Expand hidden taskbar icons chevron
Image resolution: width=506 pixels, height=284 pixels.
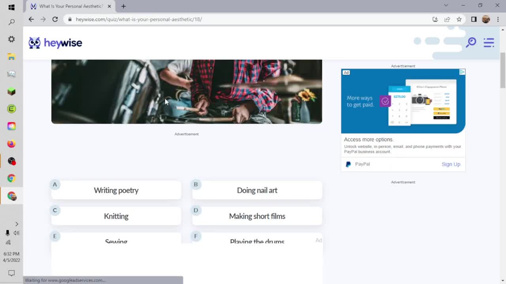[x=17, y=224]
